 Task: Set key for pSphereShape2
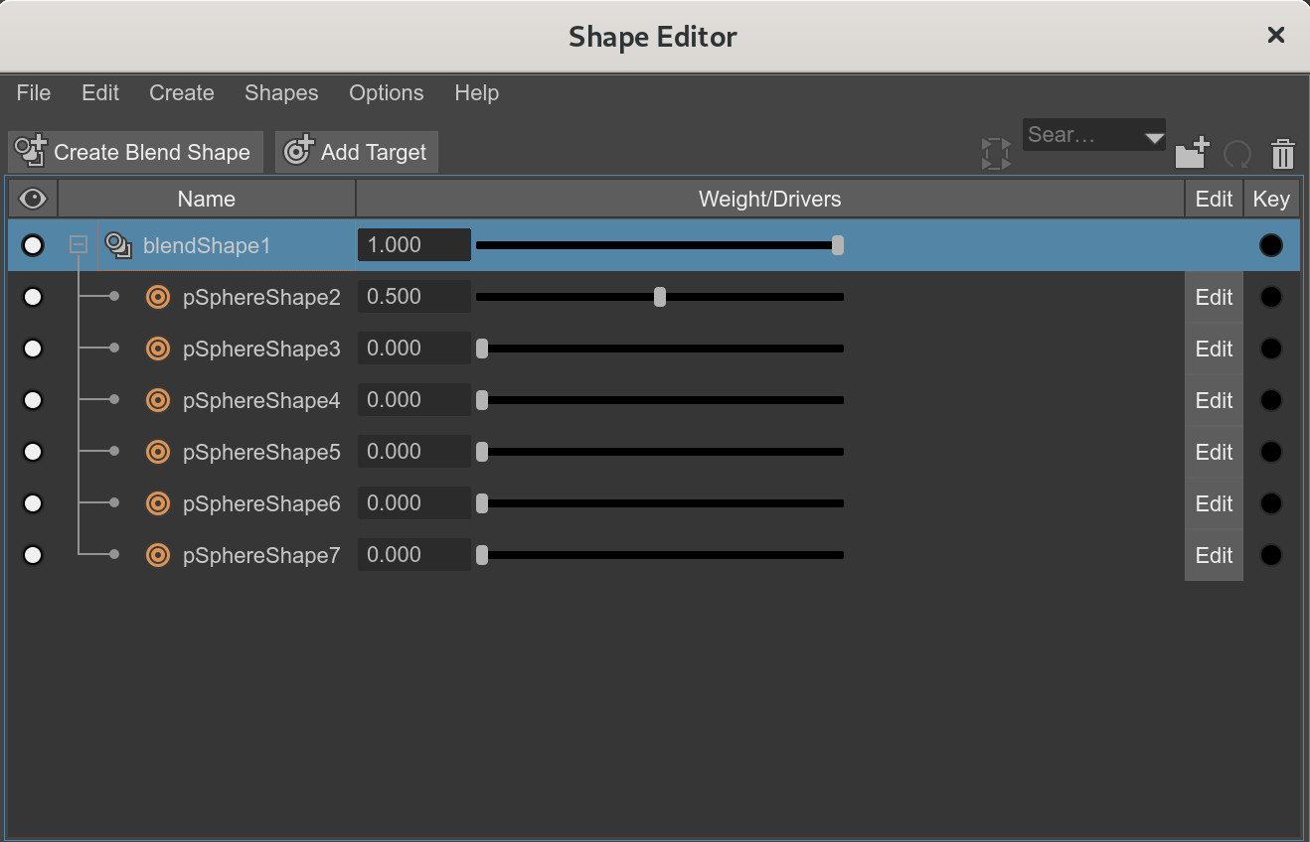pyautogui.click(x=1271, y=297)
